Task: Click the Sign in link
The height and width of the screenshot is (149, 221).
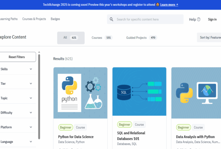Action: [212, 19]
